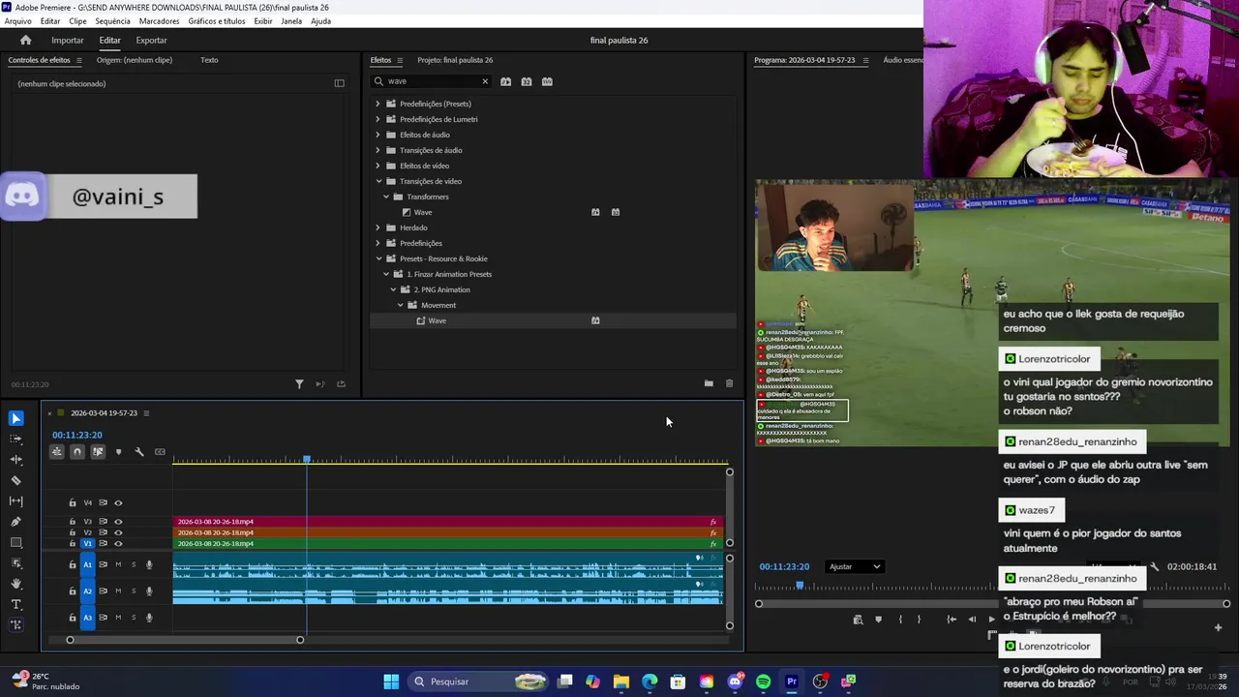Open Gráficos e títulos menu
The height and width of the screenshot is (697, 1239).
click(217, 21)
